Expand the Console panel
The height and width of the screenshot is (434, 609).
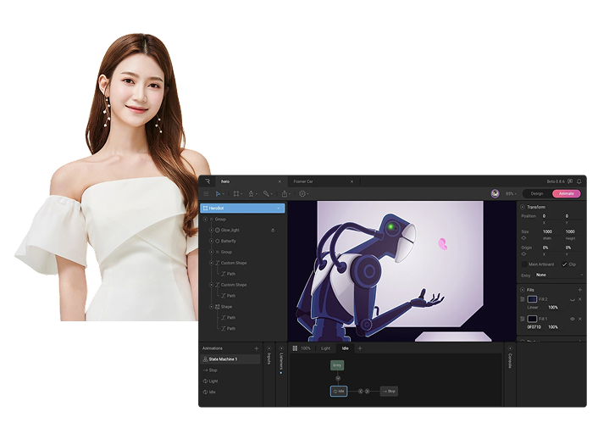tap(510, 348)
